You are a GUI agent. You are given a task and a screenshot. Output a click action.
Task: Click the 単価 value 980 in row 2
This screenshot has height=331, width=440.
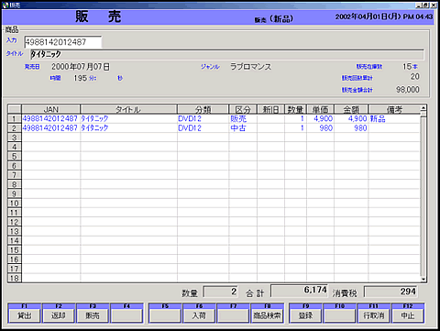(x=326, y=128)
